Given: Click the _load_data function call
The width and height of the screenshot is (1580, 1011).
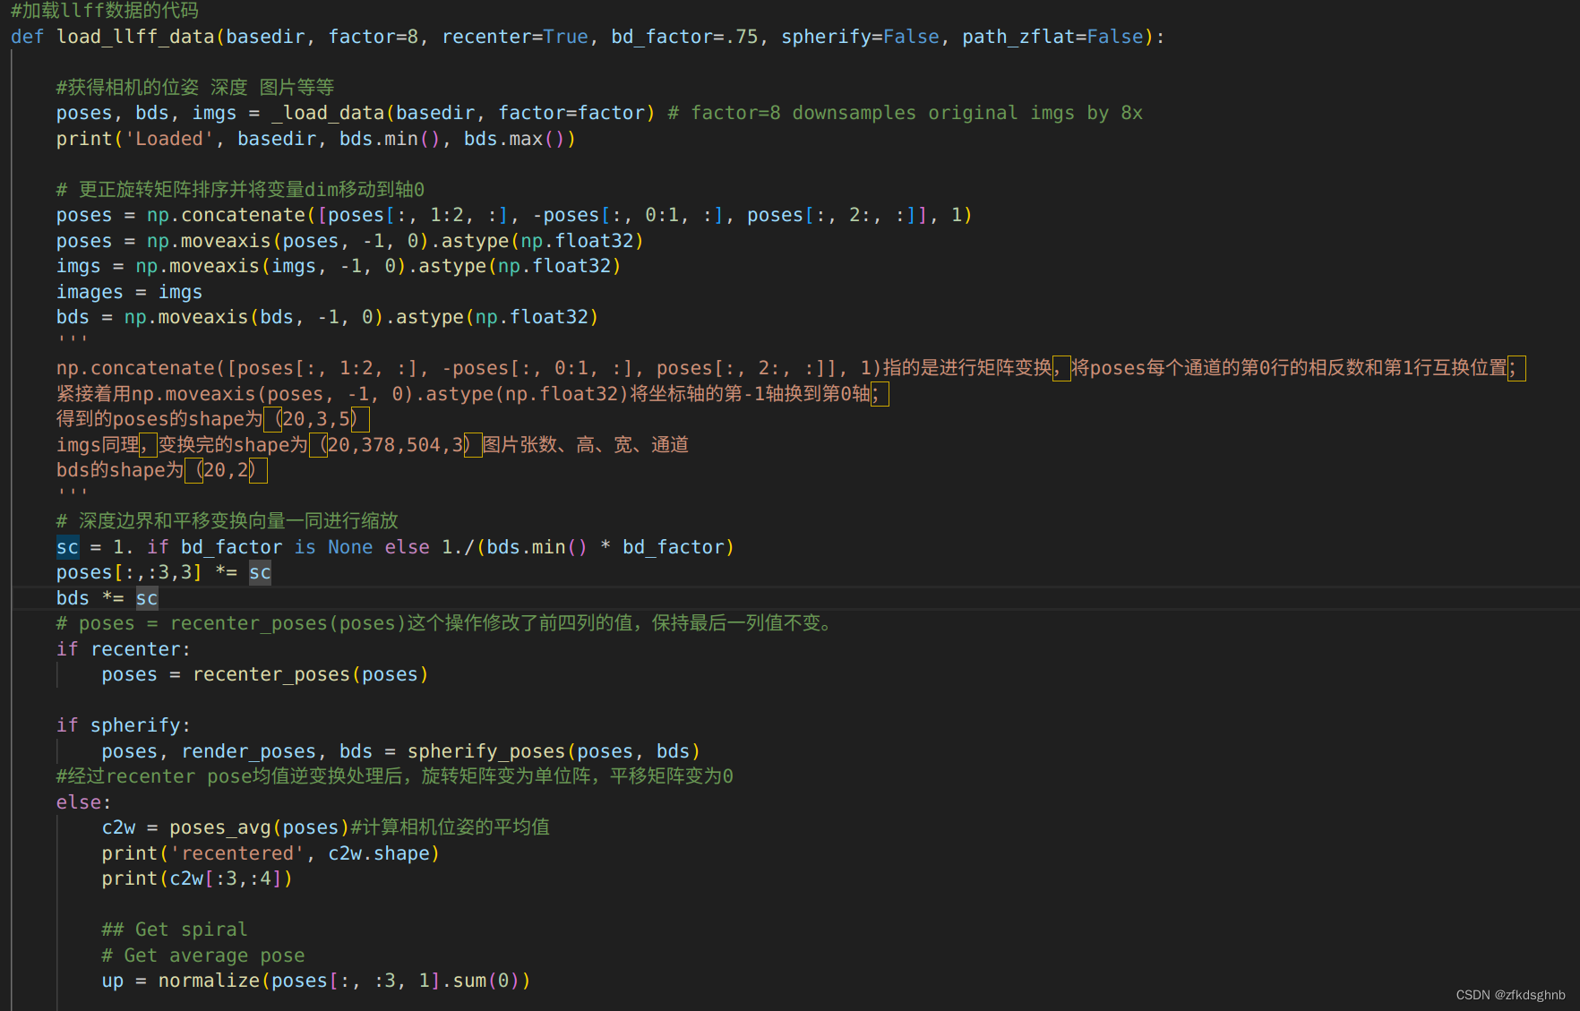Looking at the screenshot, I should [330, 112].
